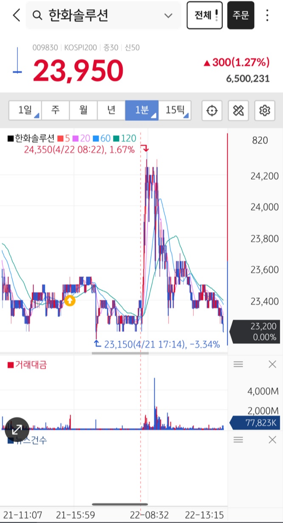
Task: Open the 한화솔루션 stock search field
Action: [x=103, y=15]
